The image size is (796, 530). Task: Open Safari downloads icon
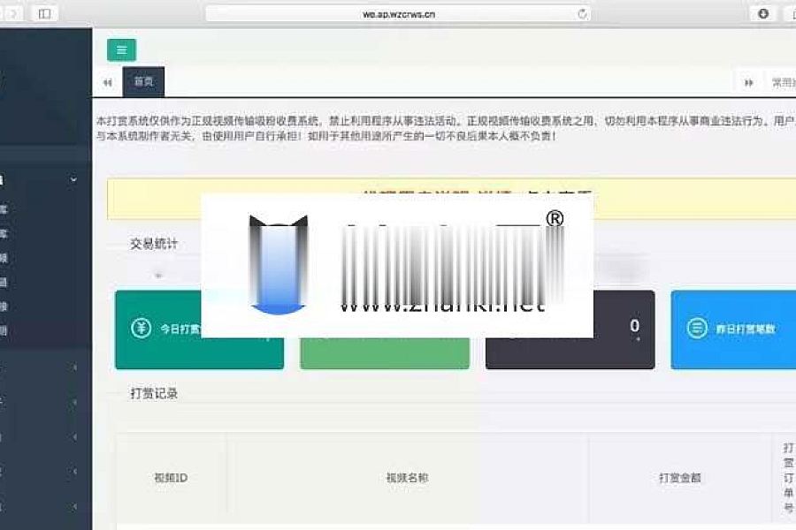click(763, 14)
